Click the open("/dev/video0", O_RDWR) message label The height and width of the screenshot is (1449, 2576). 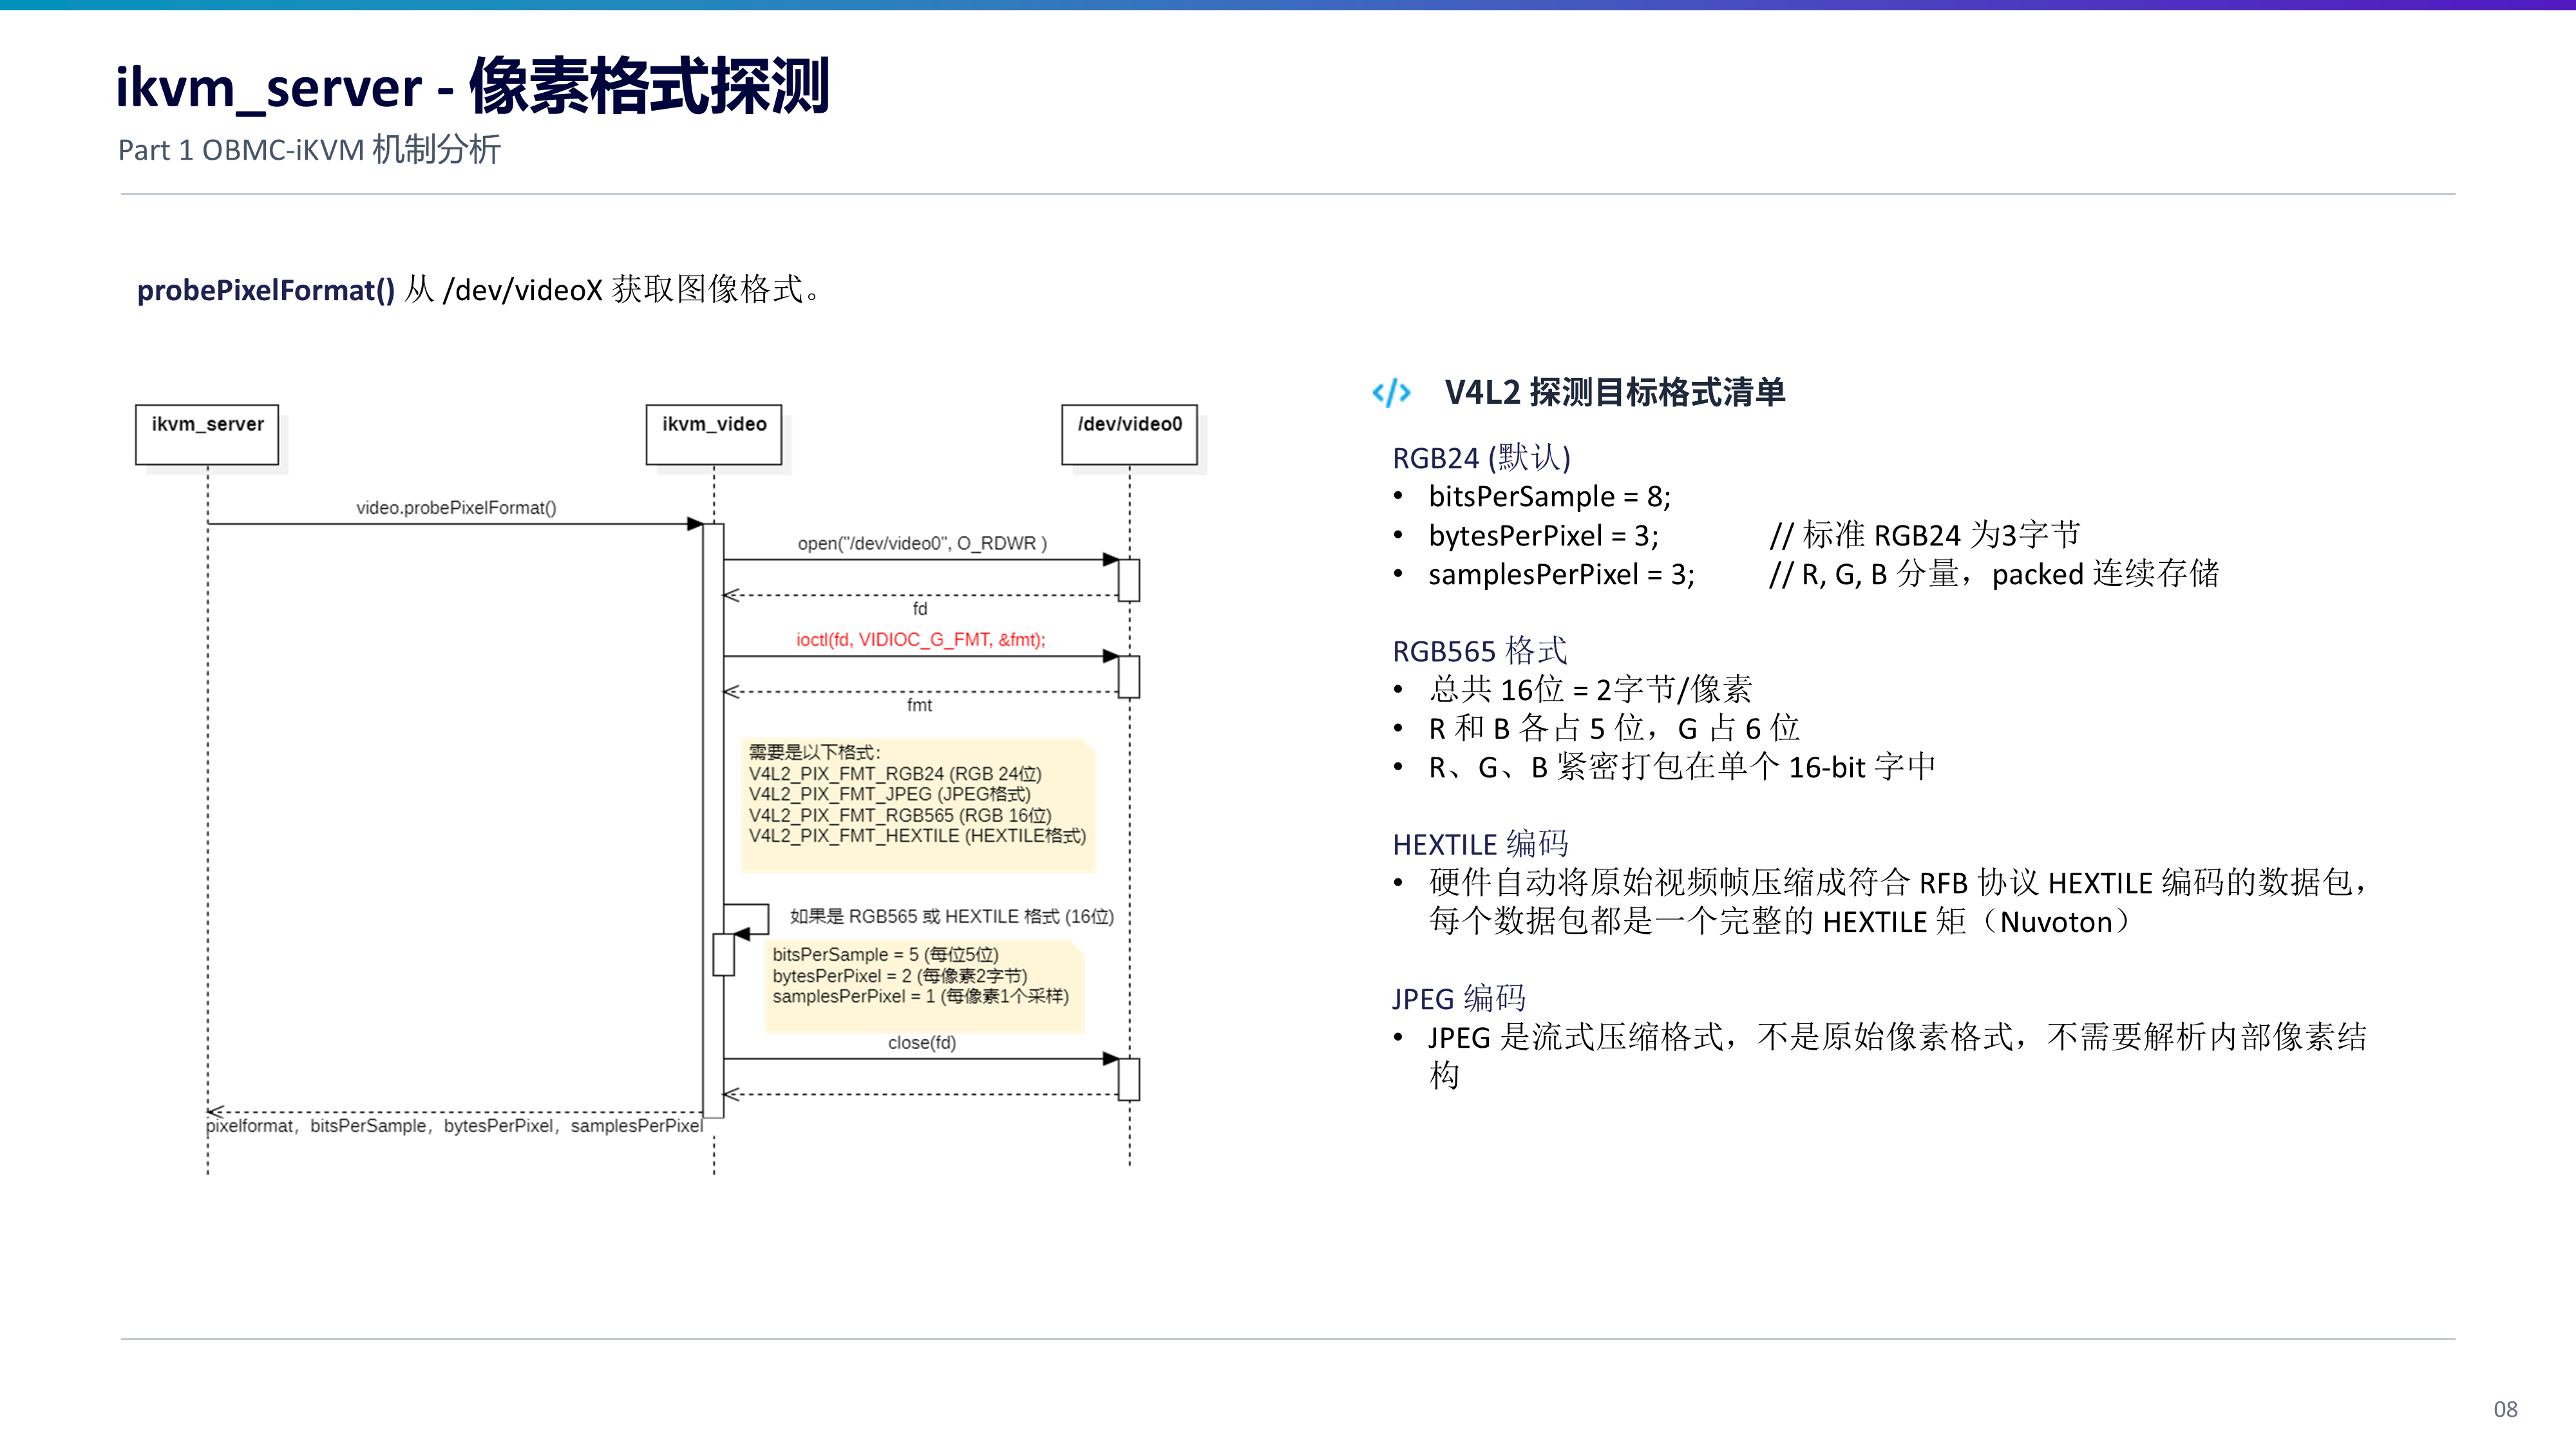pos(922,544)
